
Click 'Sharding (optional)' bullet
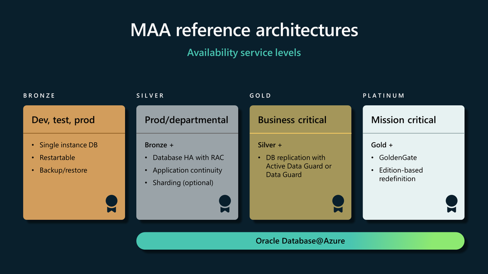pos(183,183)
